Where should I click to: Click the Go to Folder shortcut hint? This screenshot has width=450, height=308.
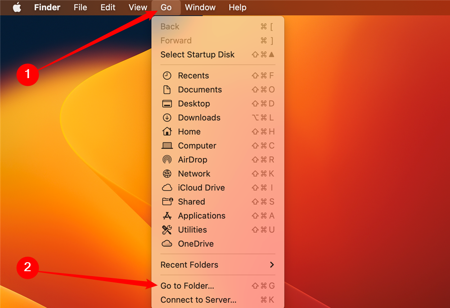click(x=263, y=286)
